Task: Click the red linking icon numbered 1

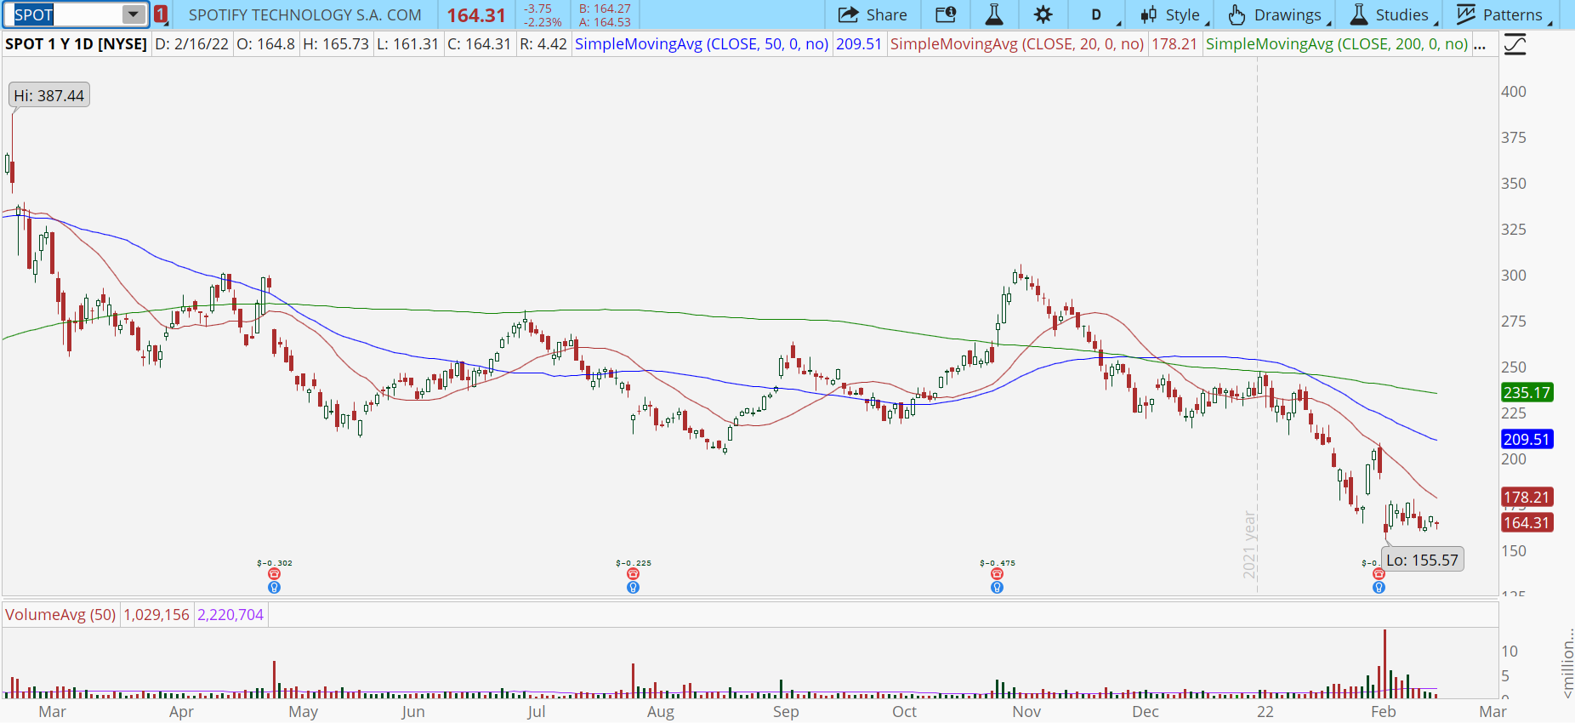Action: [x=161, y=14]
